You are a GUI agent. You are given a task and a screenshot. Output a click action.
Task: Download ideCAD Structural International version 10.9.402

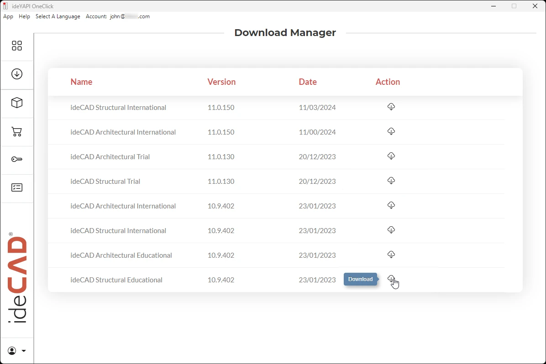tap(391, 230)
